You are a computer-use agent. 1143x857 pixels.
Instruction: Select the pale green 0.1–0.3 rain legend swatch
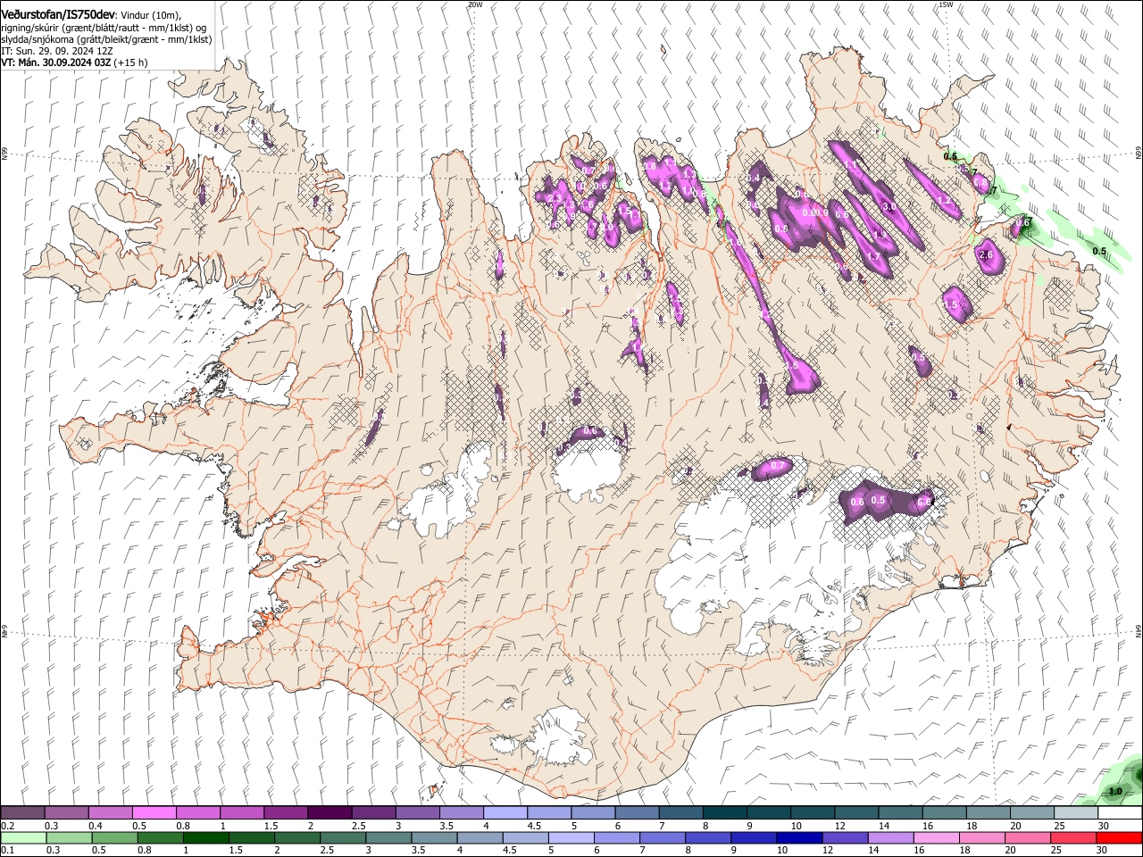click(22, 837)
